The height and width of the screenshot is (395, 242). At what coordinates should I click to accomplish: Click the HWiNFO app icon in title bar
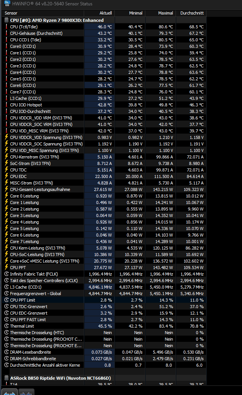point(7,3)
